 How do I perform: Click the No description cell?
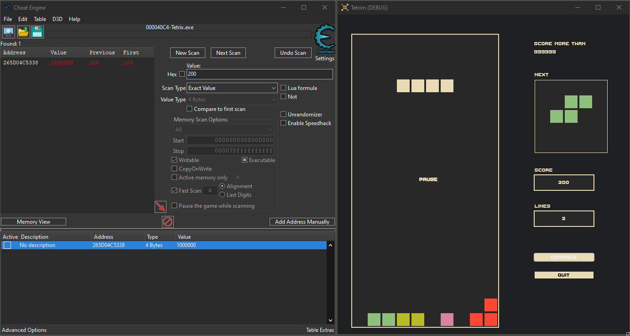[37, 245]
